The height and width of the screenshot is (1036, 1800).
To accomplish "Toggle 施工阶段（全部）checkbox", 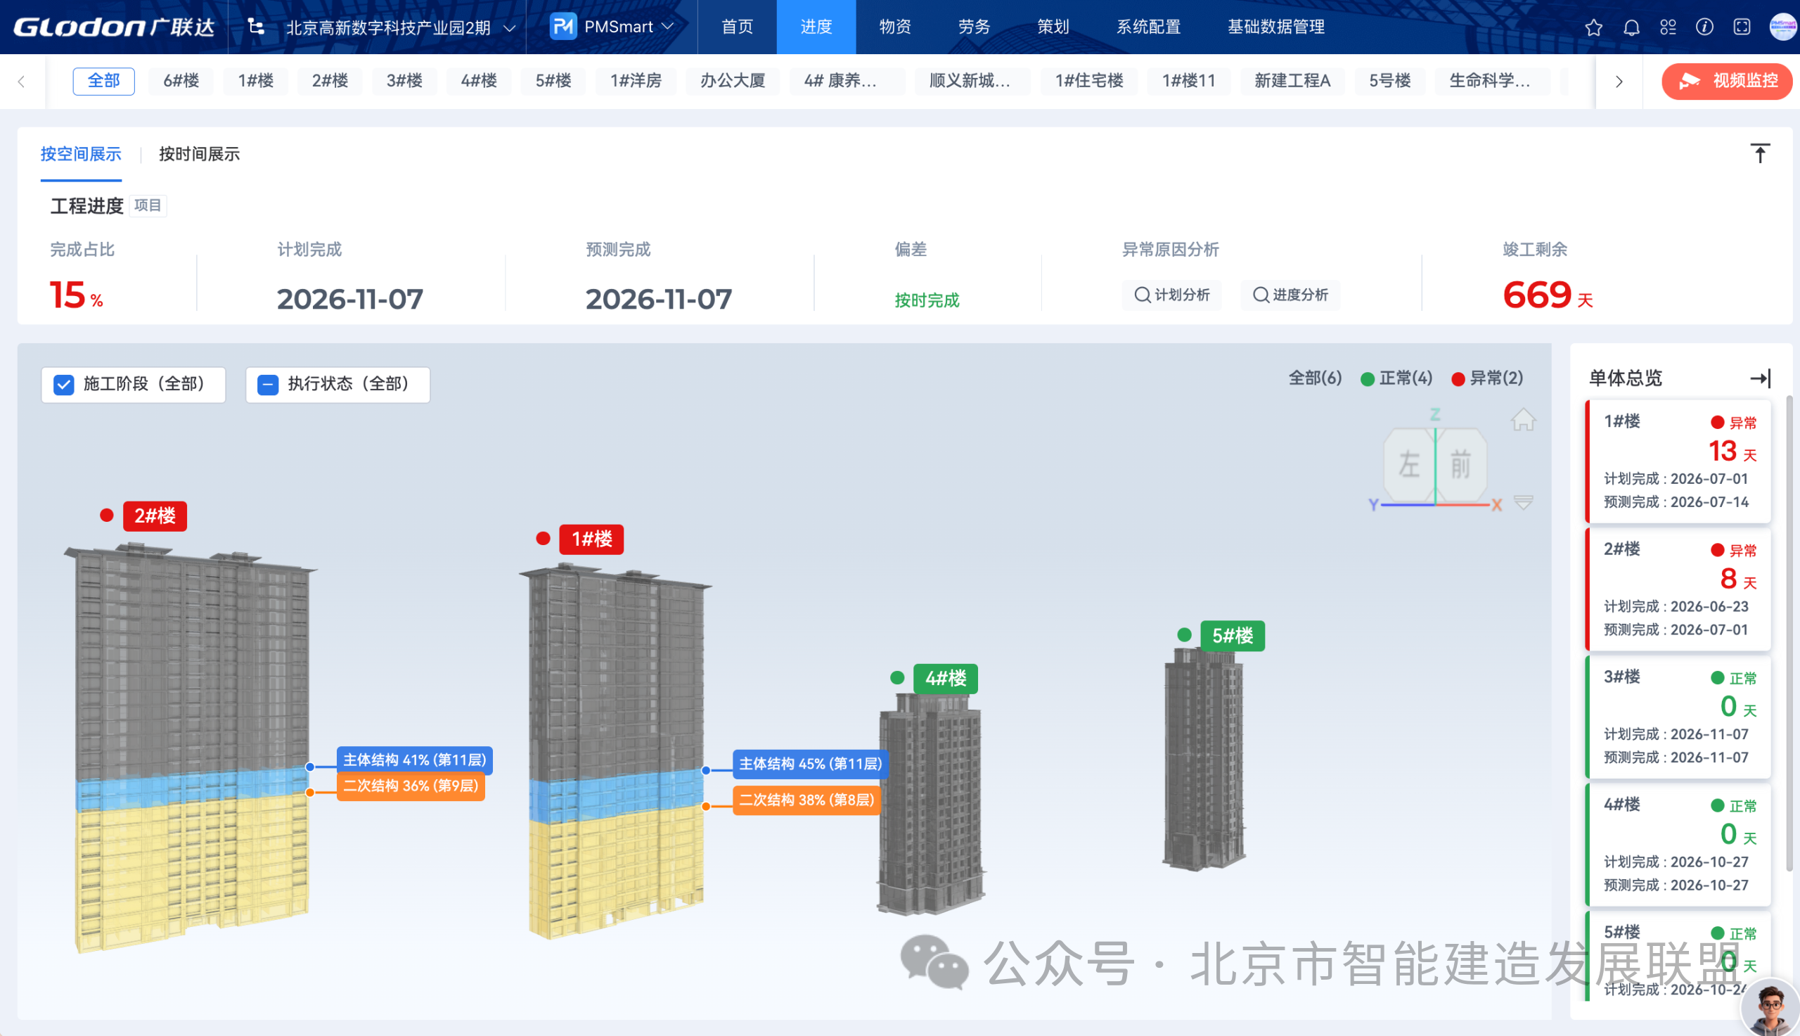I will pos(64,385).
